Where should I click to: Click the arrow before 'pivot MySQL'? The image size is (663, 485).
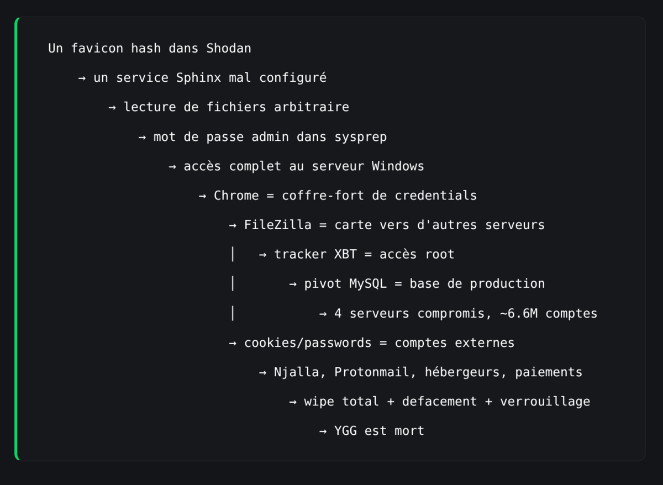293,284
